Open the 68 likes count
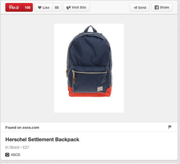The width and height of the screenshot is (180, 164). [x=57, y=8]
